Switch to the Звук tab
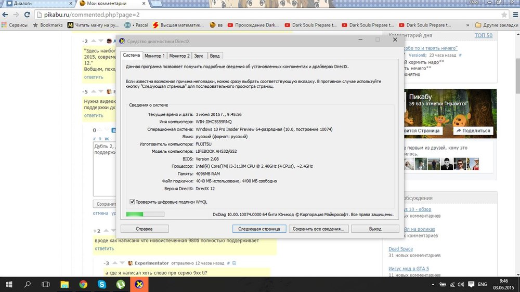Image resolution: width=520 pixels, height=292 pixels. point(199,56)
